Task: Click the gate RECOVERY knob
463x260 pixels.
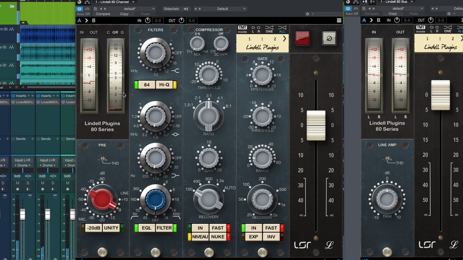Action: [x=262, y=199]
